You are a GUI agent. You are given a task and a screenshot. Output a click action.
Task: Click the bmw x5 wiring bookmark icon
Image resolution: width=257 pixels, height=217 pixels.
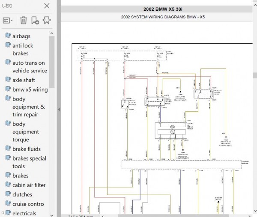point(8,89)
